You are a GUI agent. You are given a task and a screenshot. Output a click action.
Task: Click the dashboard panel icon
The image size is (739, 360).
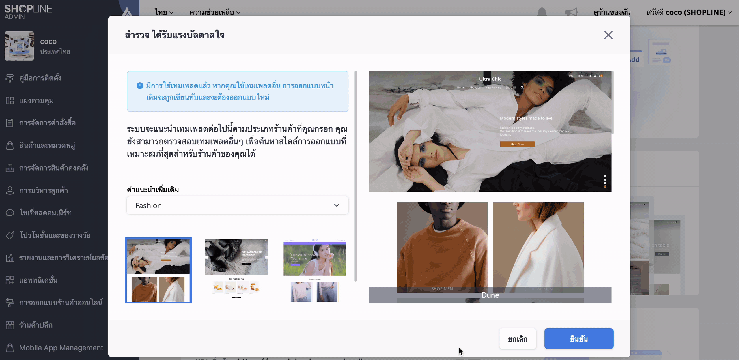pyautogui.click(x=10, y=100)
